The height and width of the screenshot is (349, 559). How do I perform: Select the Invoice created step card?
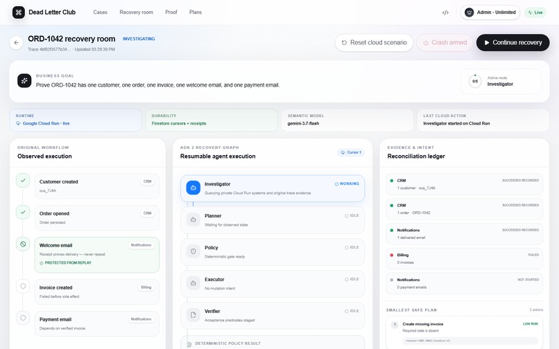pyautogui.click(x=97, y=292)
